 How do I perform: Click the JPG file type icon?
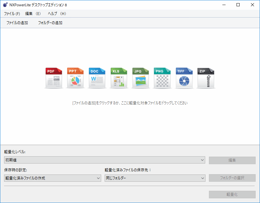(140, 78)
